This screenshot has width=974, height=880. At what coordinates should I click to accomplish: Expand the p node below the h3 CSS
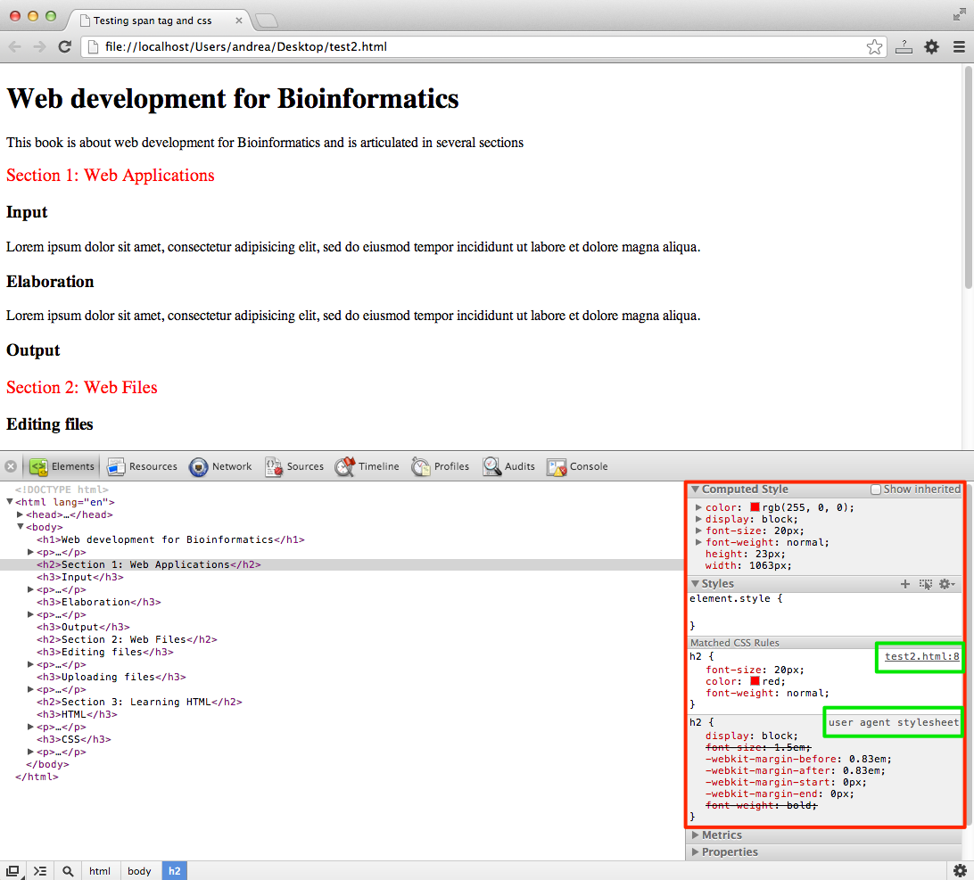click(30, 753)
